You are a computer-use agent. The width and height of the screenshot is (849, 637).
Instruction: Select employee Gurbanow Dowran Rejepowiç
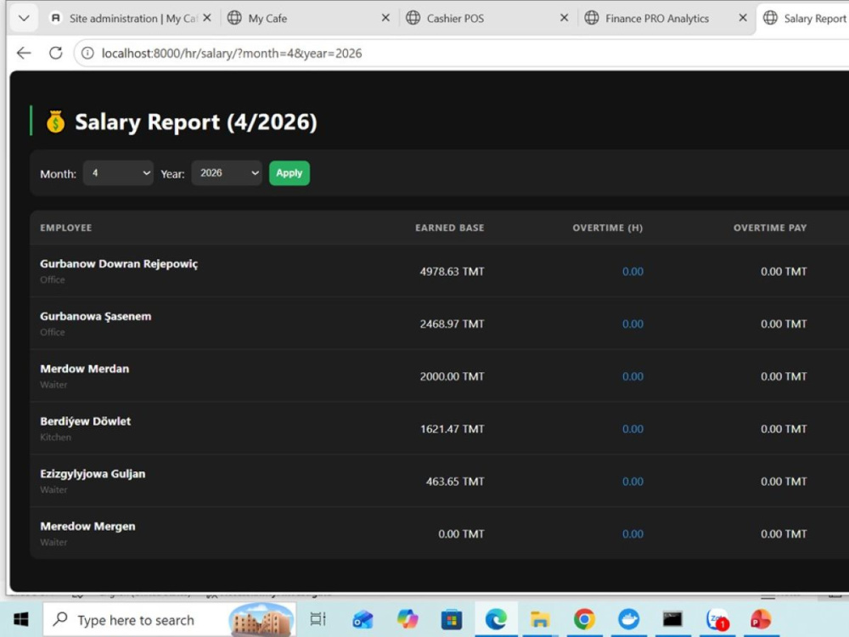pos(119,264)
